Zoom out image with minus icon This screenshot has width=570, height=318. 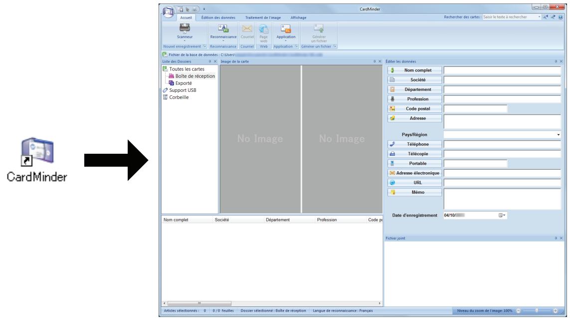click(x=518, y=311)
